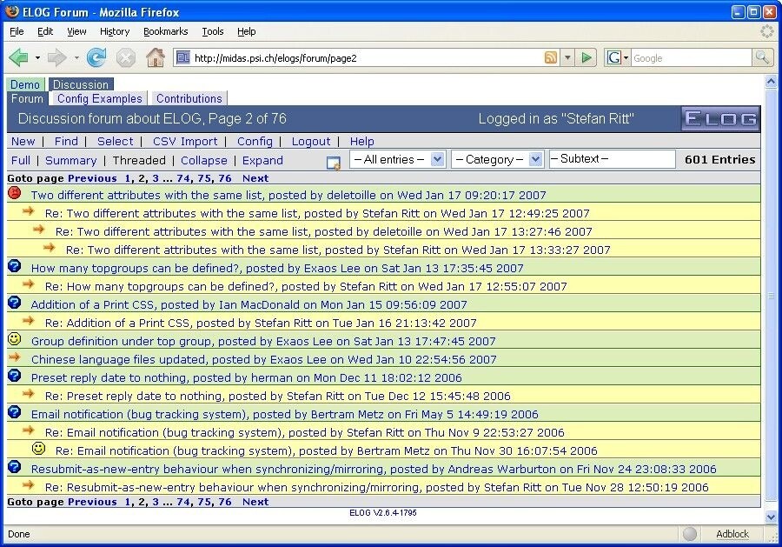Click the Home icon in toolbar
This screenshot has width=782, height=547.
click(156, 58)
